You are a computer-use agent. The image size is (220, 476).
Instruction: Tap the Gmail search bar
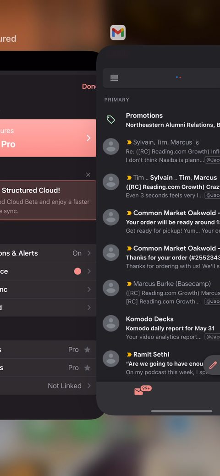[x=161, y=78]
